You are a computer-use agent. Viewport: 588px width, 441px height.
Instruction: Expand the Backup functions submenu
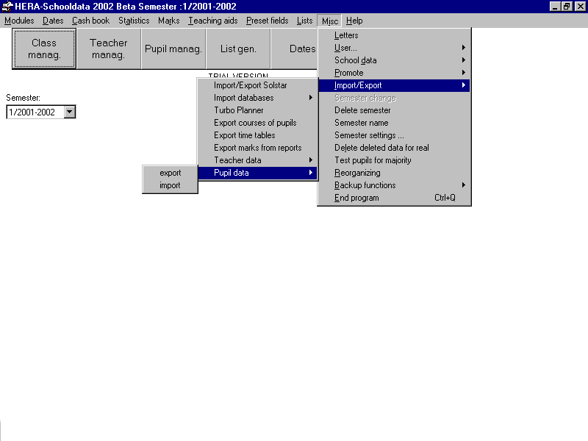394,185
